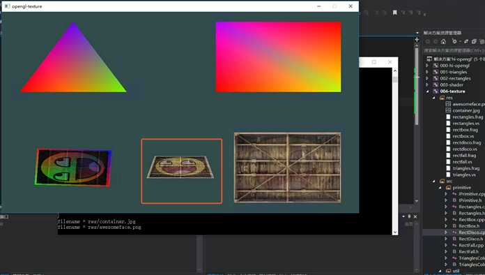Click the close X of the bottom output panel
The width and height of the screenshot is (485, 275).
pos(415,216)
